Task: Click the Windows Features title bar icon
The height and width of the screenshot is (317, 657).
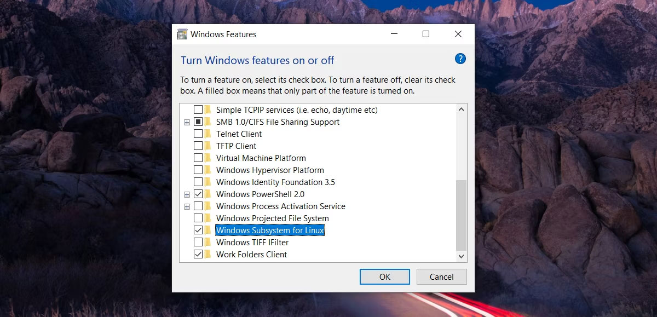Action: (x=181, y=34)
